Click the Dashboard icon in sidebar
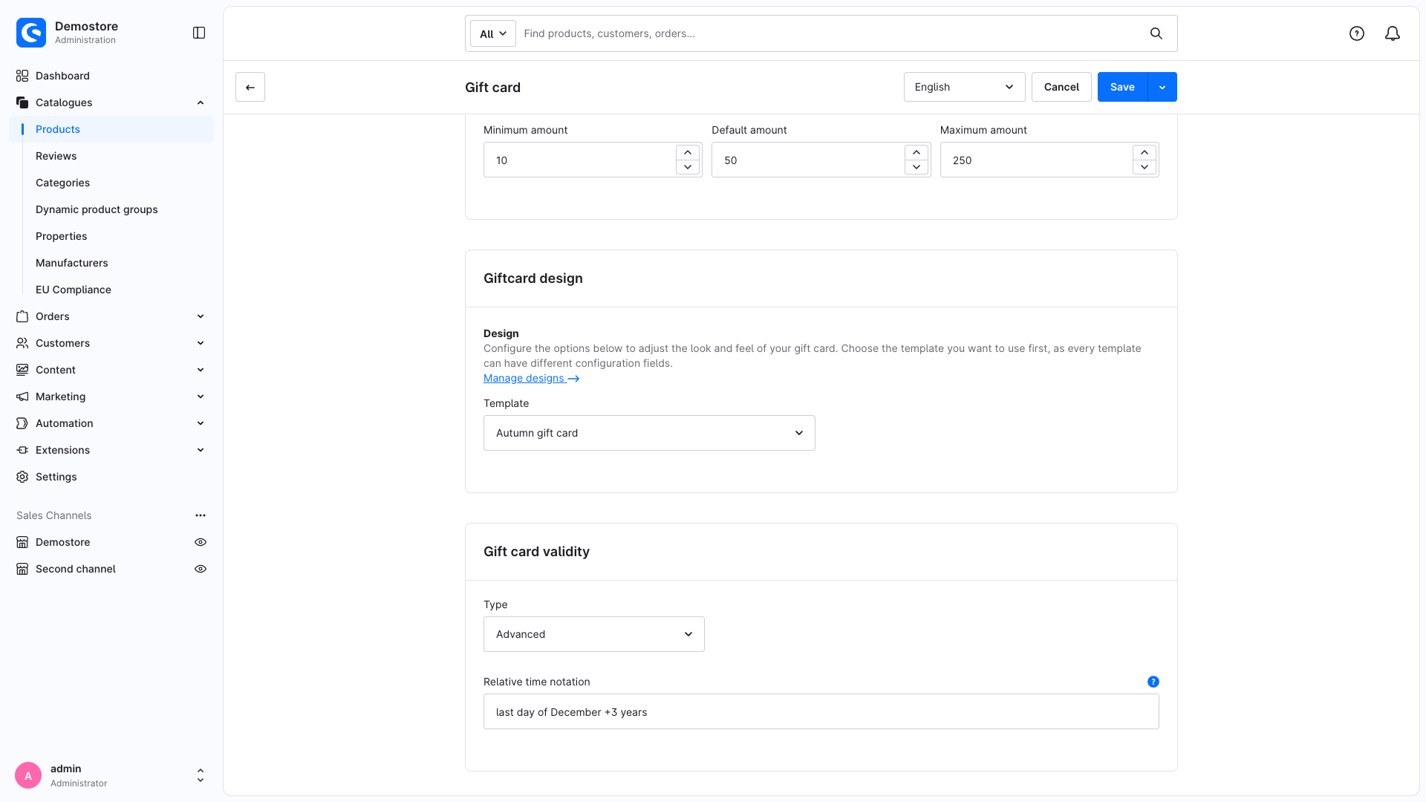 (22, 76)
